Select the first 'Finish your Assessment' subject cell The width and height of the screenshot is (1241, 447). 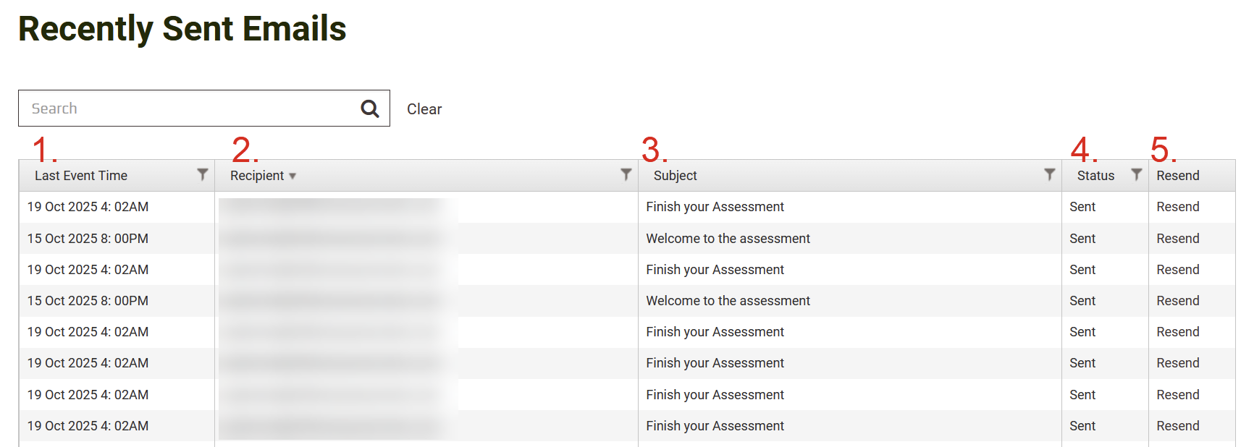coord(715,207)
